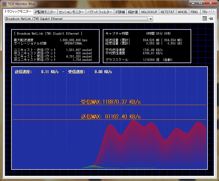This screenshot has height=181, width=219.
Task: Click the tab strip right scroll arrow
Action: [214, 11]
